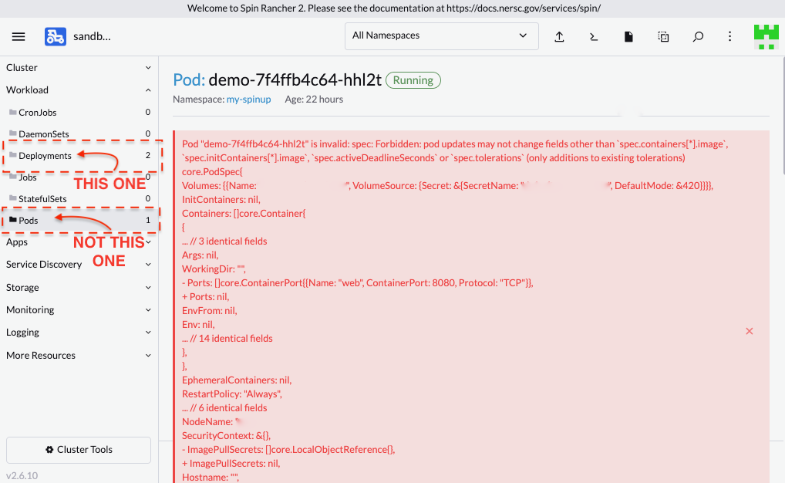Click the copy KubeConfig icon
This screenshot has height=483, width=785.
tap(663, 36)
